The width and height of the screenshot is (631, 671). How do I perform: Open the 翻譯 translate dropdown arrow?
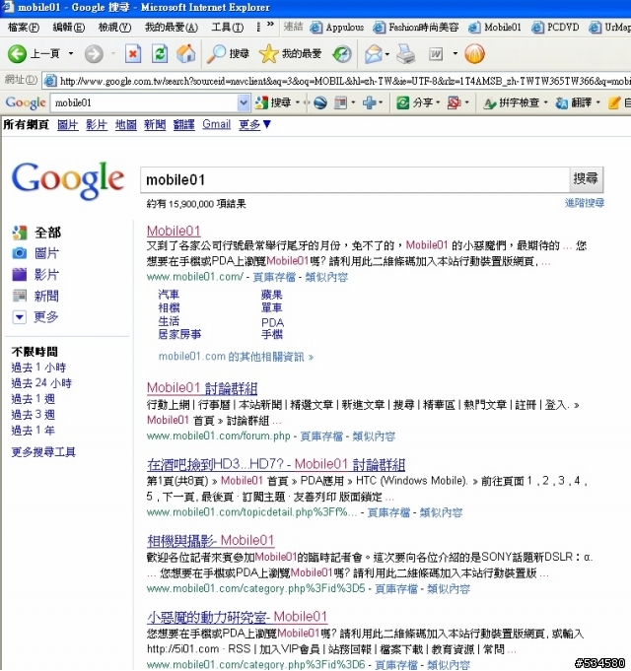[x=597, y=102]
